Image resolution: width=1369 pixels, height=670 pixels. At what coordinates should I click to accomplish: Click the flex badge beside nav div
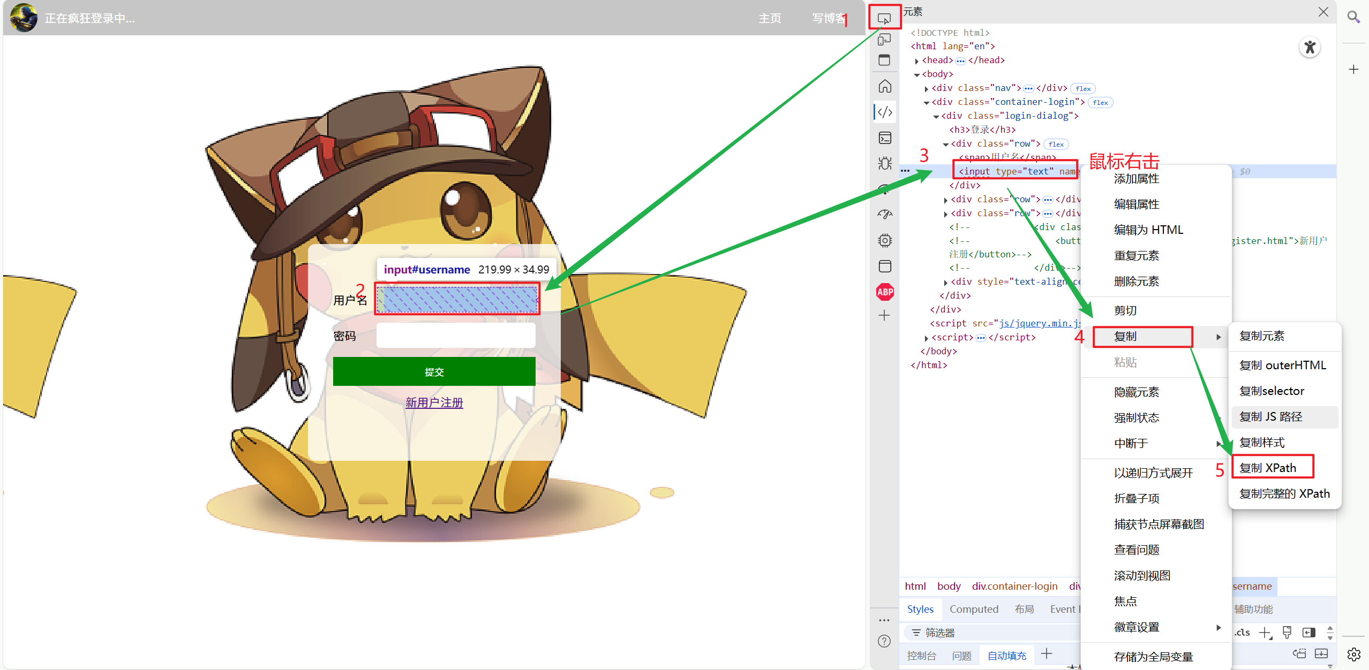pyautogui.click(x=1083, y=89)
